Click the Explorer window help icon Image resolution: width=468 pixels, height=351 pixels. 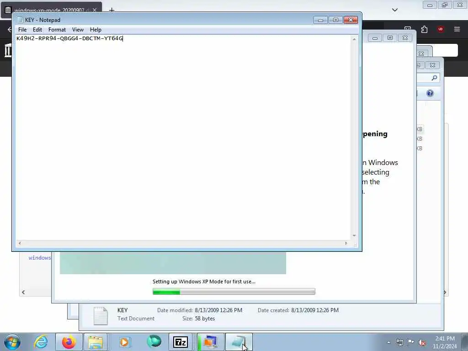coord(430,93)
